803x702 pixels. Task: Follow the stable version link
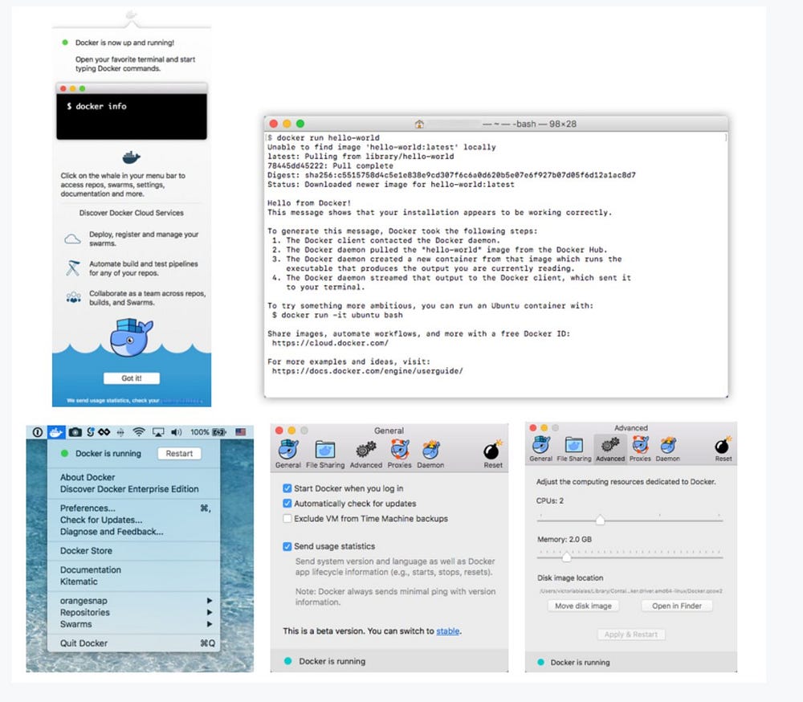[x=447, y=631]
